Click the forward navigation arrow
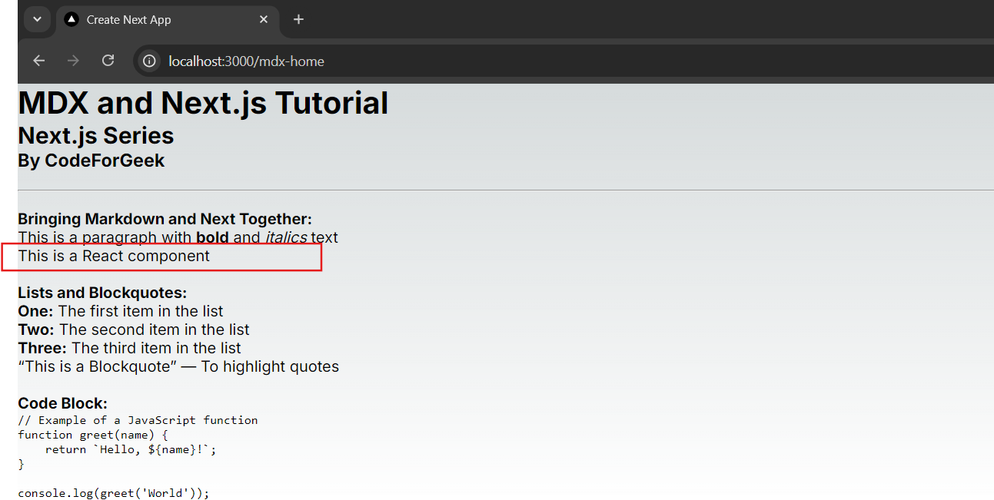Viewport: 994px width, 500px height. tap(73, 61)
